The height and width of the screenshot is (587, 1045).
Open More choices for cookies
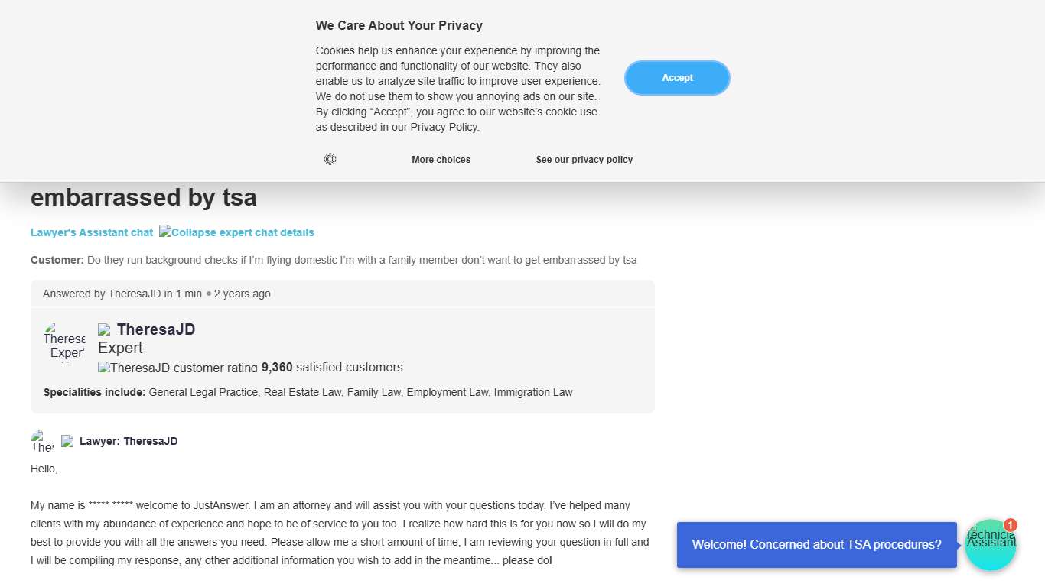pos(441,160)
